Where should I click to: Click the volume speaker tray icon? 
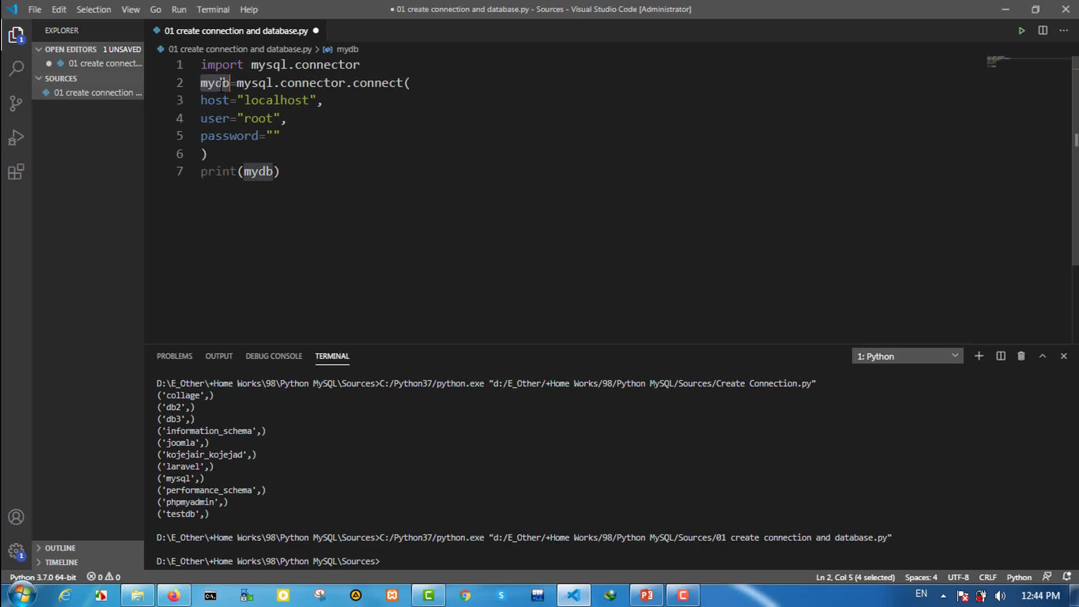point(1000,596)
